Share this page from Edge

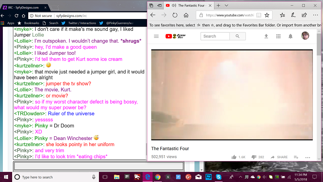304,15
